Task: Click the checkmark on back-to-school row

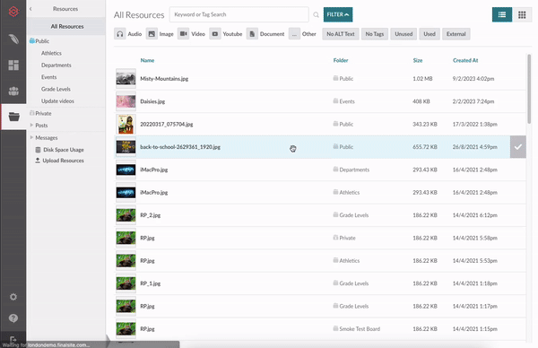Action: tap(517, 147)
